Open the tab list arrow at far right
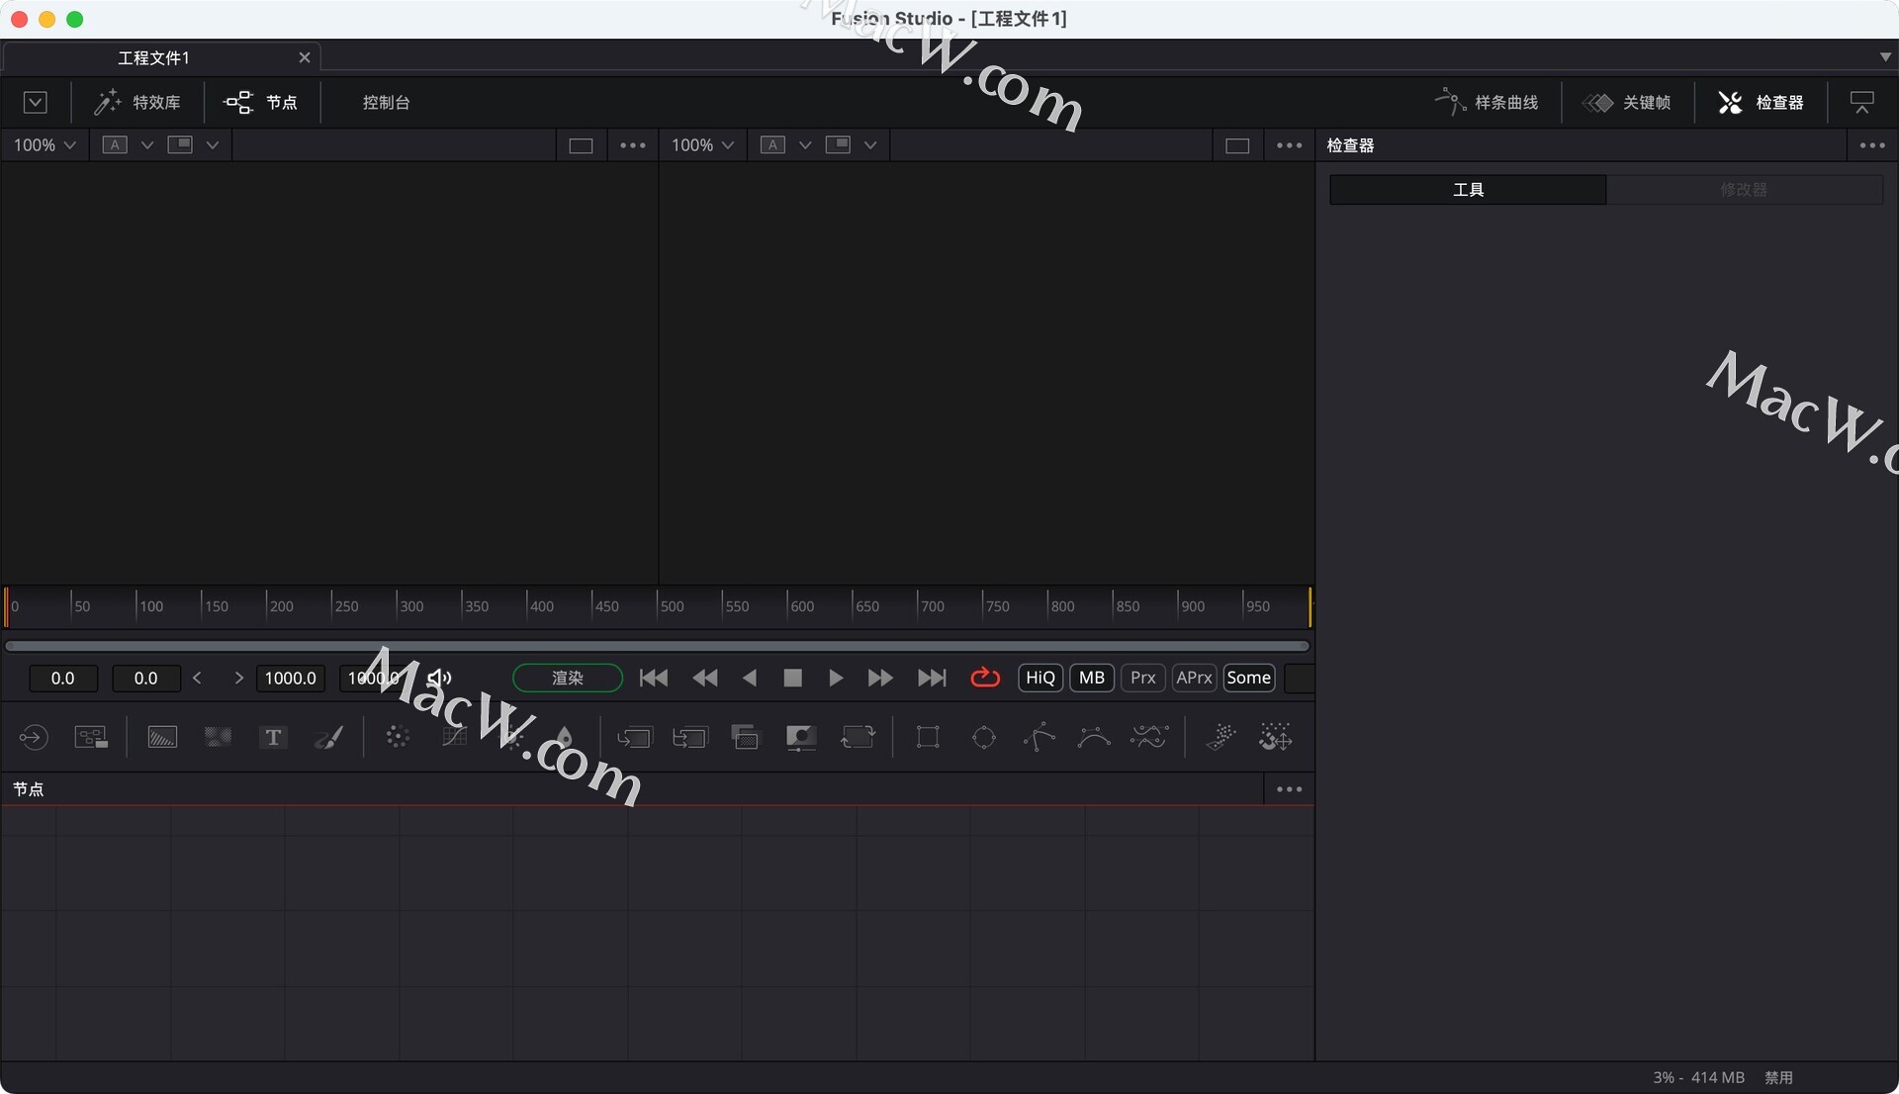Viewport: 1899px width, 1094px height. (x=1885, y=57)
